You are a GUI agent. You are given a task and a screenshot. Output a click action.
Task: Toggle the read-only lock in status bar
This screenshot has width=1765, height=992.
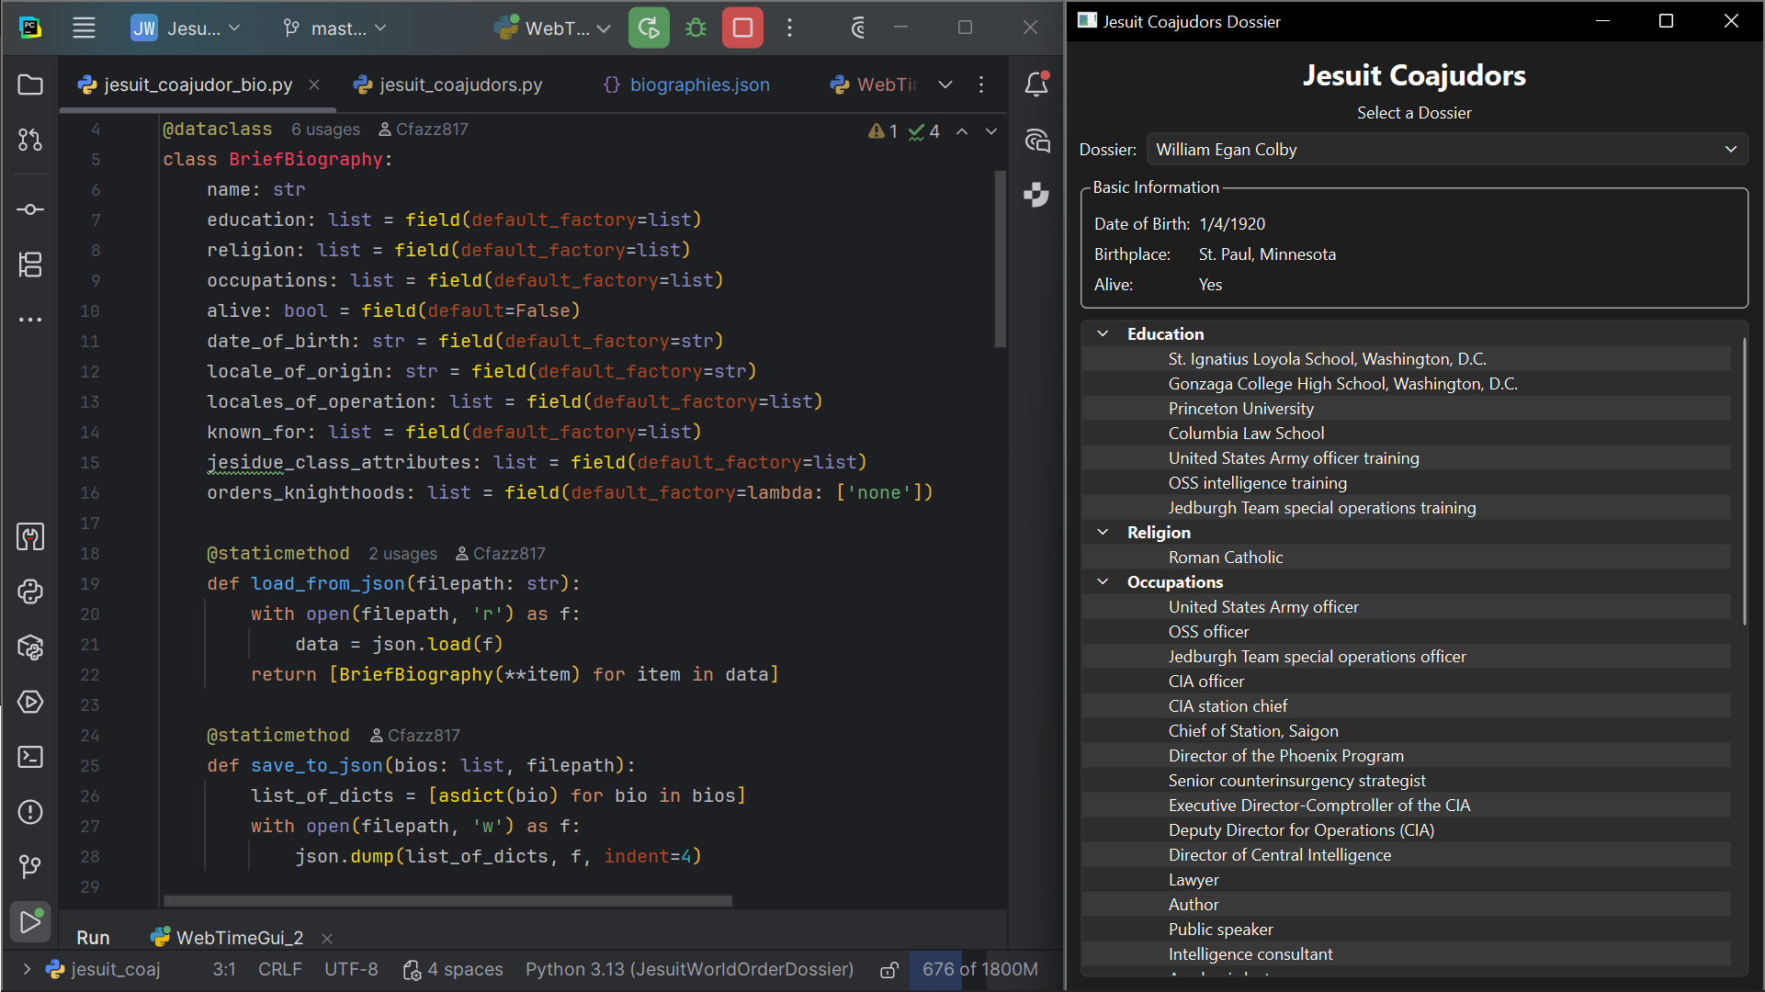click(888, 970)
